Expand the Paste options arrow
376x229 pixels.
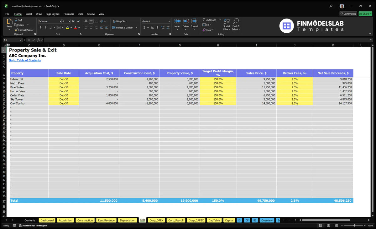click(x=9, y=29)
